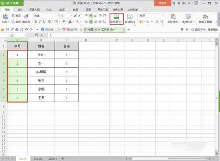The width and height of the screenshot is (220, 161).
Task: Click the fill color bucket swatch
Action: click(64, 22)
